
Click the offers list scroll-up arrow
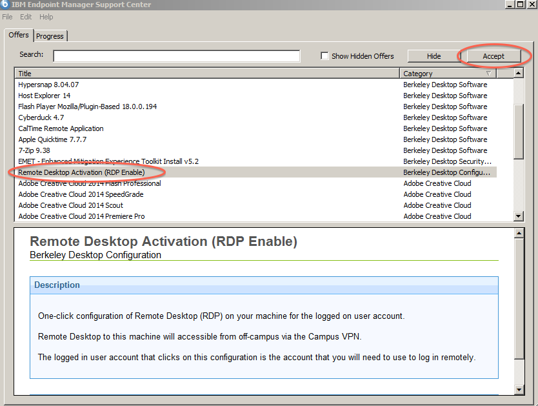pos(519,74)
